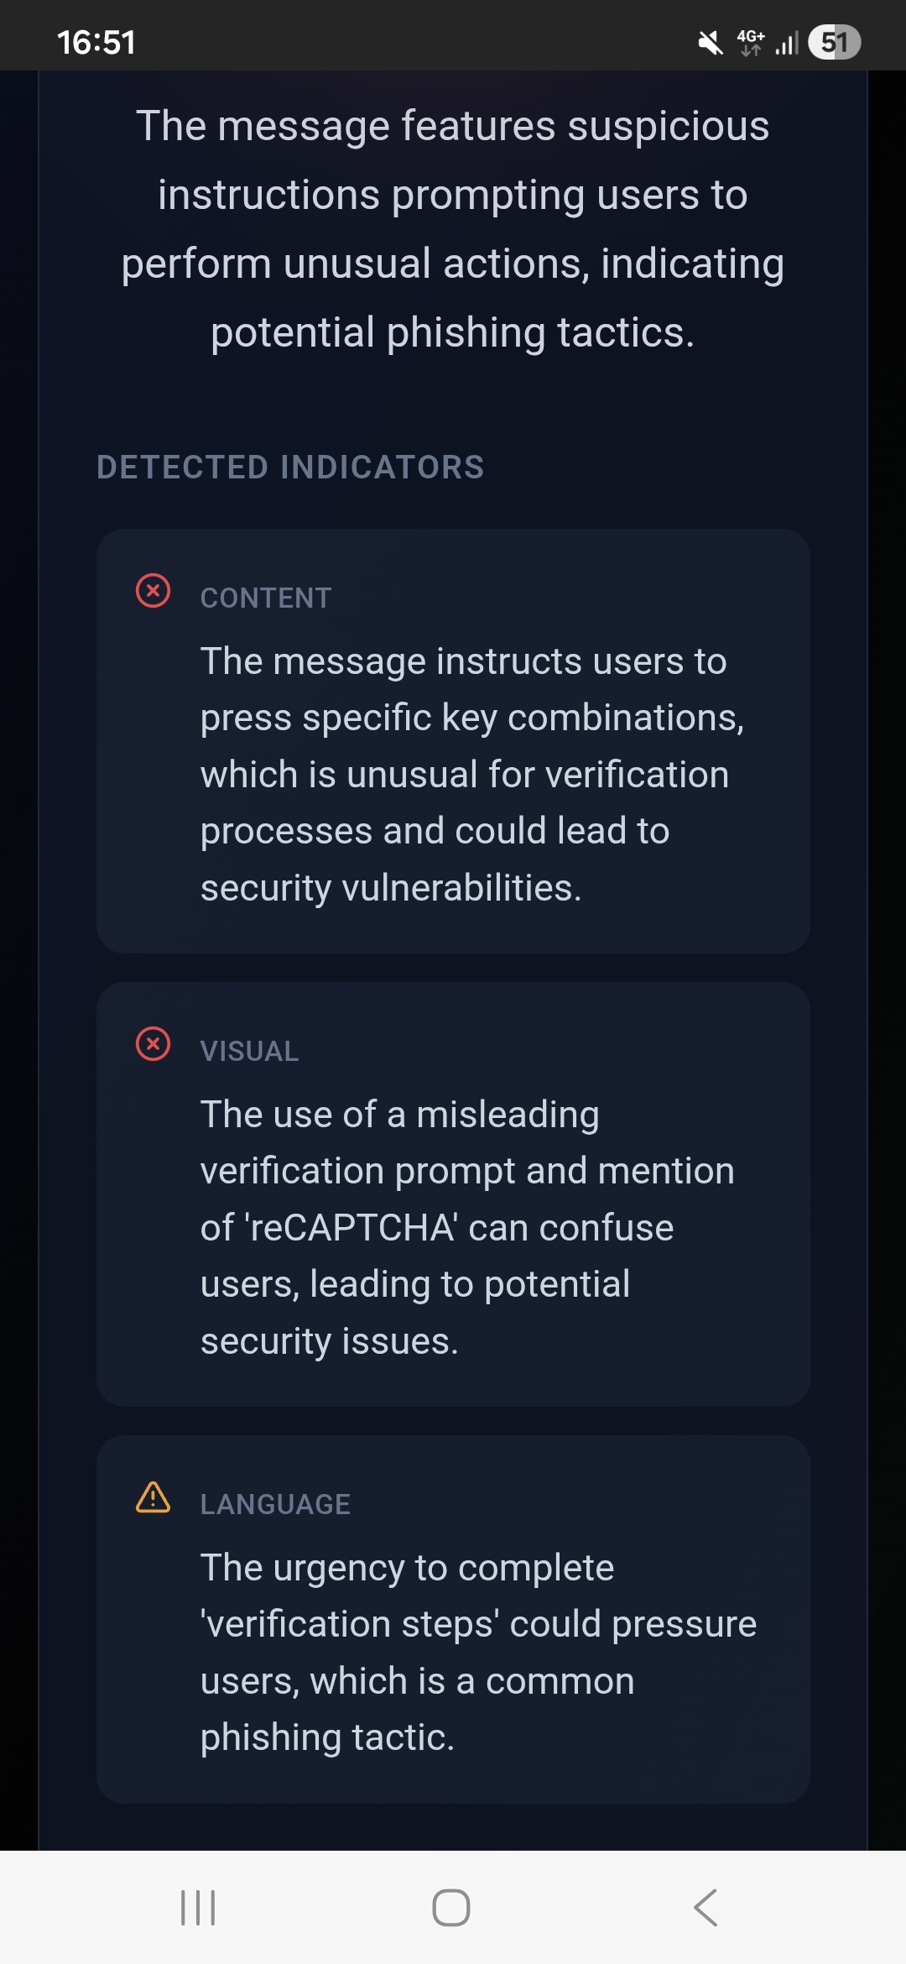Select the VISUAL indicator label
This screenshot has width=906, height=1964.
point(249,1052)
